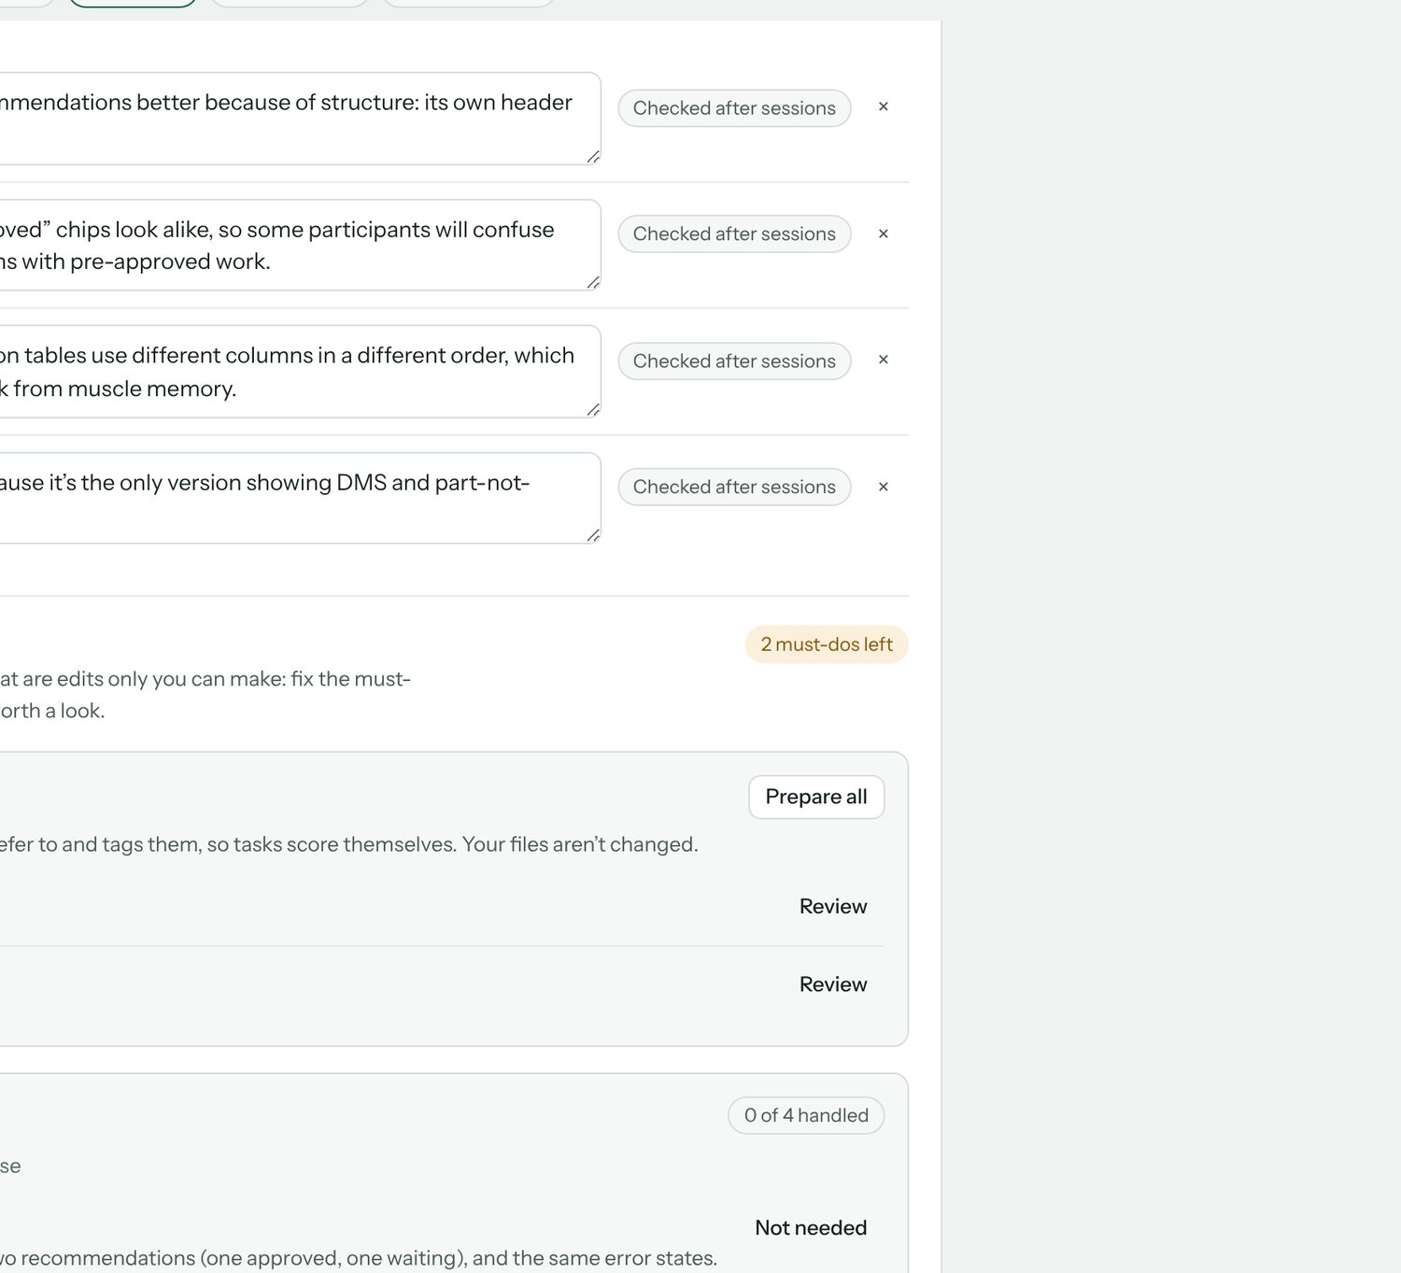This screenshot has width=1401, height=1273.
Task: Click the Prepare all button
Action: (816, 797)
